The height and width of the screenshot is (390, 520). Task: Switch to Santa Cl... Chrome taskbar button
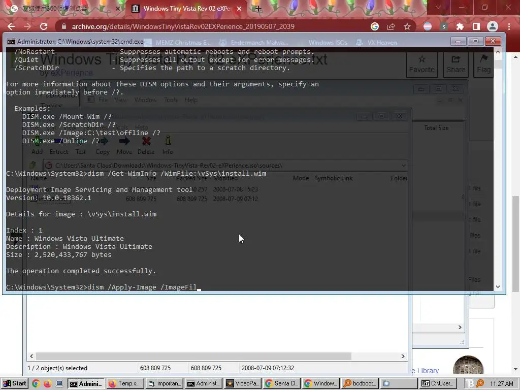pyautogui.click(x=282, y=384)
